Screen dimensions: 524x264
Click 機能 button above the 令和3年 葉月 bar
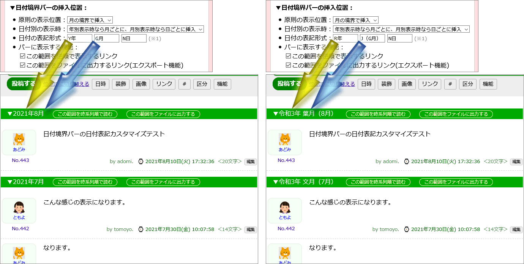pos(488,84)
